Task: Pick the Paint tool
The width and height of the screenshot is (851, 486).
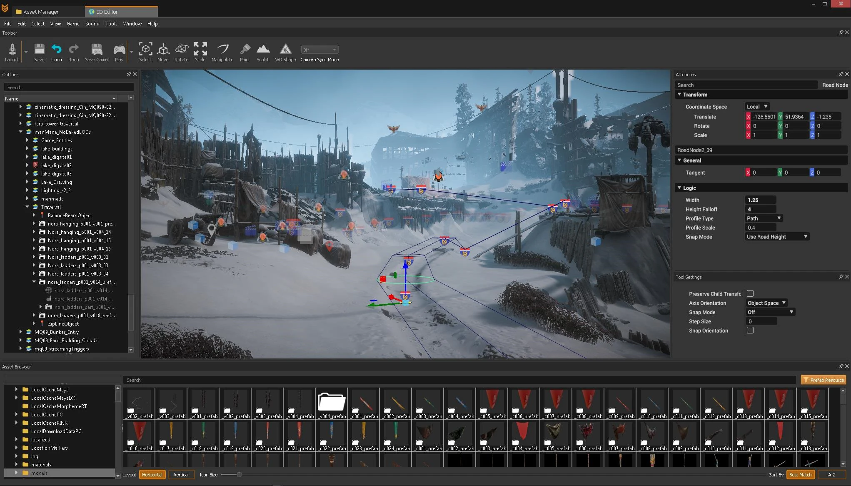Action: tap(245, 50)
